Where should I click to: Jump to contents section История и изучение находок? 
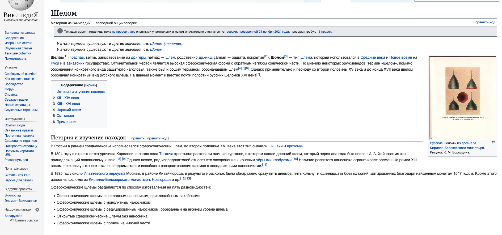81,92
